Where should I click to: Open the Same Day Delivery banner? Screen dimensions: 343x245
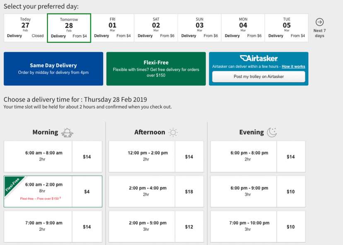(53, 69)
